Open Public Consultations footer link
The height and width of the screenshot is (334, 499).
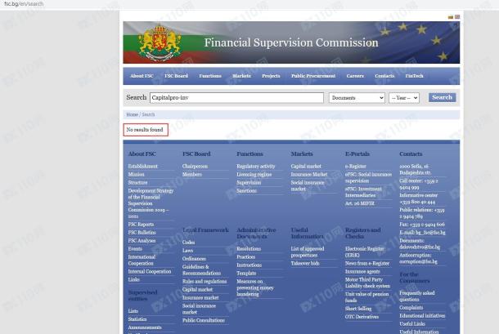204,320
